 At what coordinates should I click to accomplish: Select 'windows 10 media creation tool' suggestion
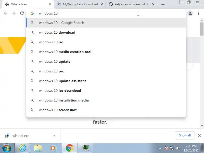[x=106, y=52]
